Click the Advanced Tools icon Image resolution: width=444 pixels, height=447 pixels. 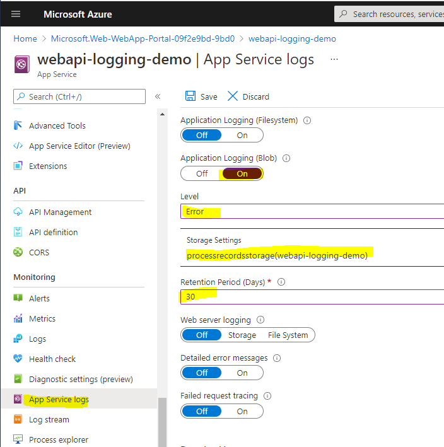click(18, 125)
